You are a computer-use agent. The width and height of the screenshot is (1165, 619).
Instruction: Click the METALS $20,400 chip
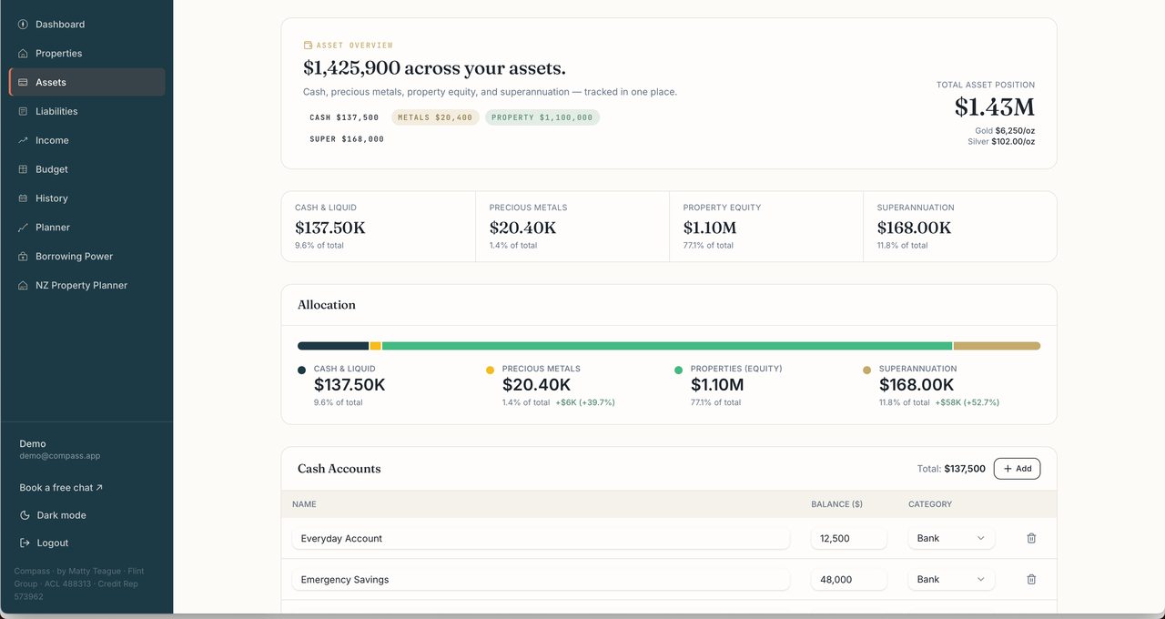[435, 117]
